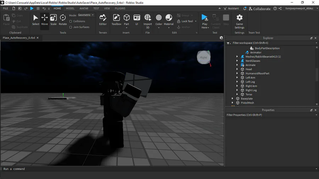319x179 pixels.
Task: Open the Mode Geometric dropdown
Action: click(86, 15)
